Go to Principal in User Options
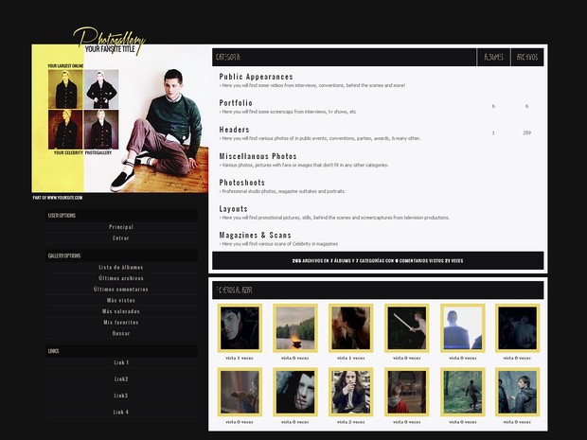587x440 pixels. [x=121, y=227]
